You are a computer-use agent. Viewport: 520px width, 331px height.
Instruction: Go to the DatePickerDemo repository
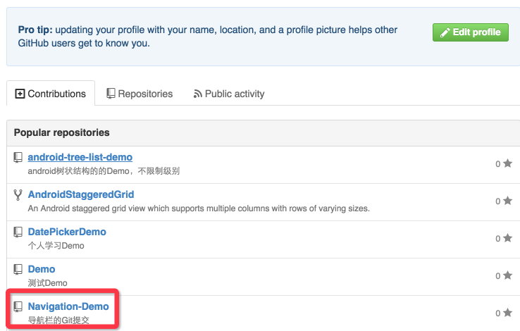point(67,232)
